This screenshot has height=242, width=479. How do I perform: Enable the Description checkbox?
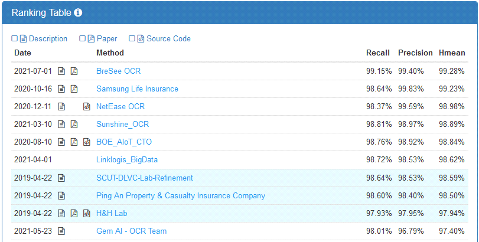14,38
